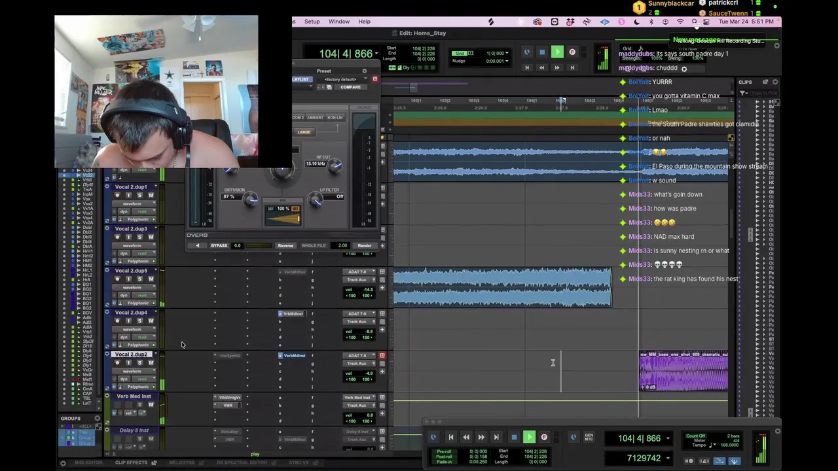Select the purple 808 bass one-shot clip

pos(683,371)
